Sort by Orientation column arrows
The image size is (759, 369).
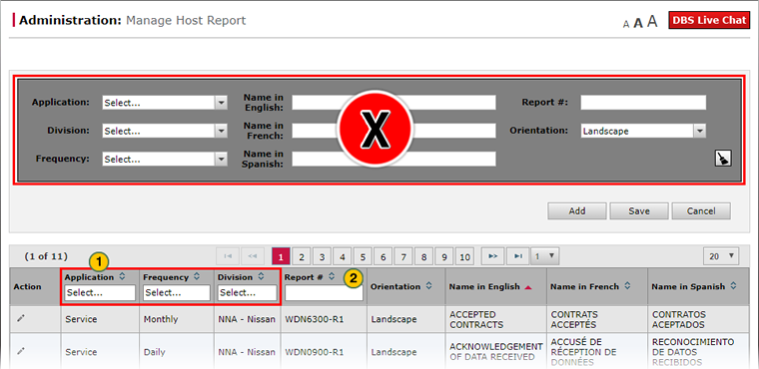(x=428, y=286)
